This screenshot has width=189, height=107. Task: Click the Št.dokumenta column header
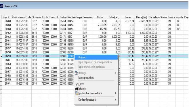pos(18,17)
